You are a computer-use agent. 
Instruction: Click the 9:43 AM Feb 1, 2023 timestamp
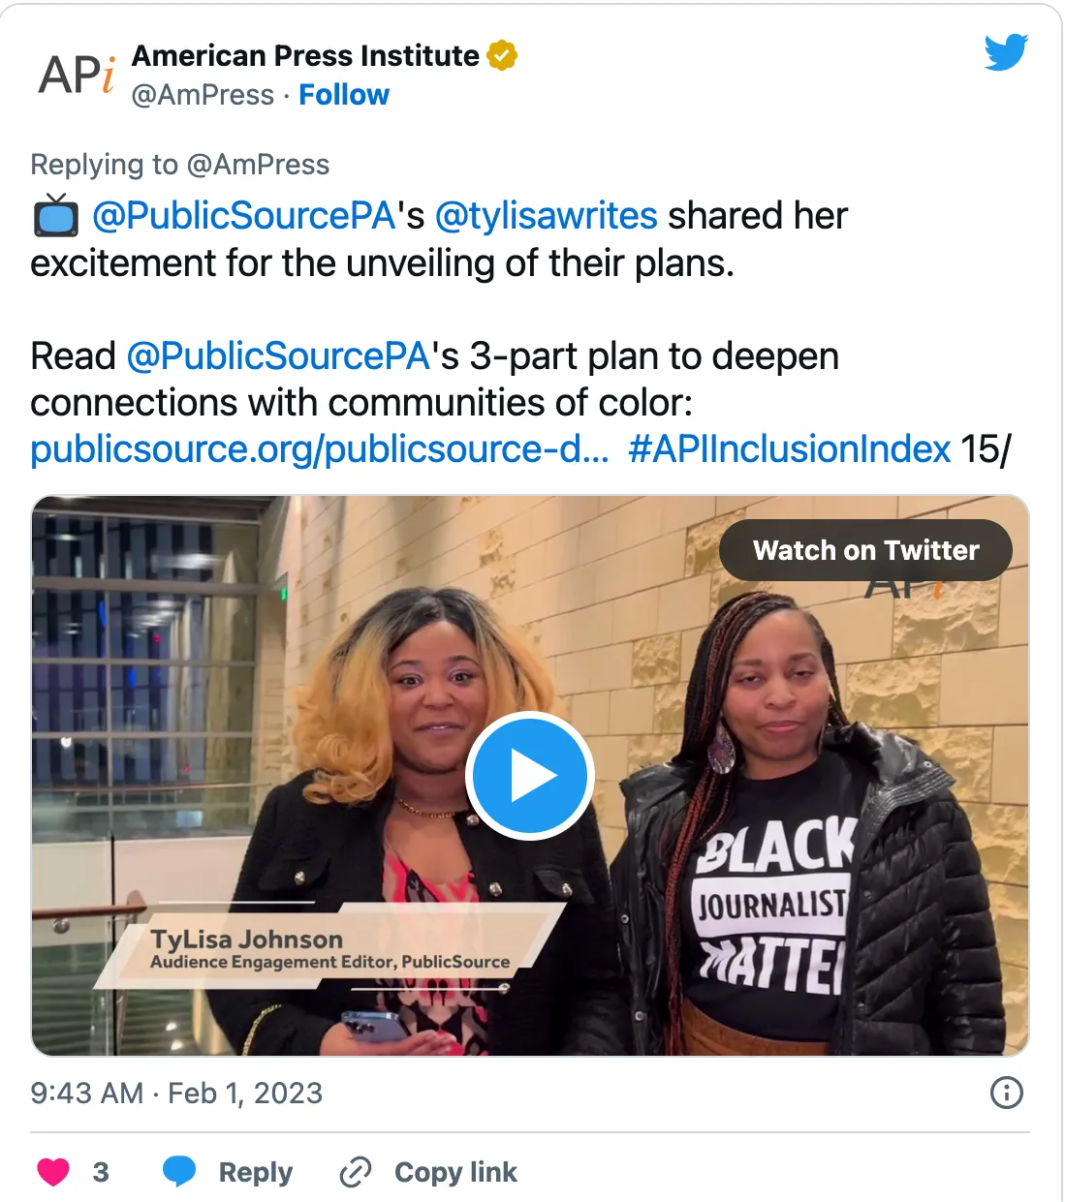[176, 1093]
